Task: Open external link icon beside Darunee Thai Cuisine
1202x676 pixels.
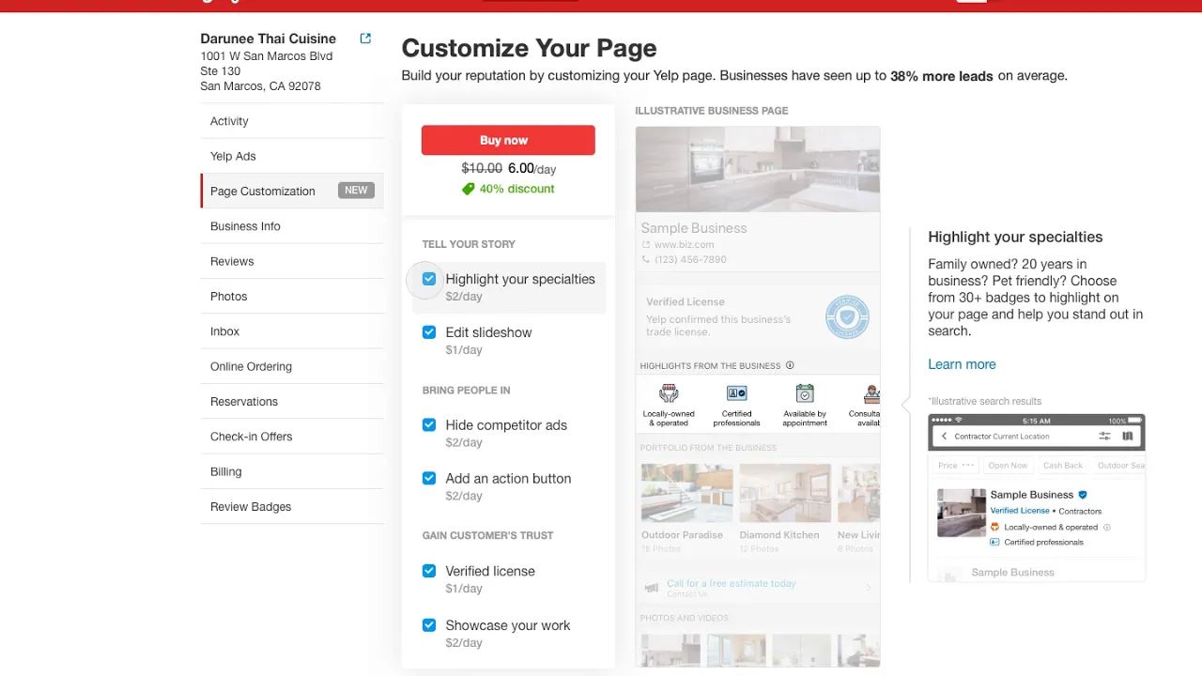Action: click(x=365, y=38)
